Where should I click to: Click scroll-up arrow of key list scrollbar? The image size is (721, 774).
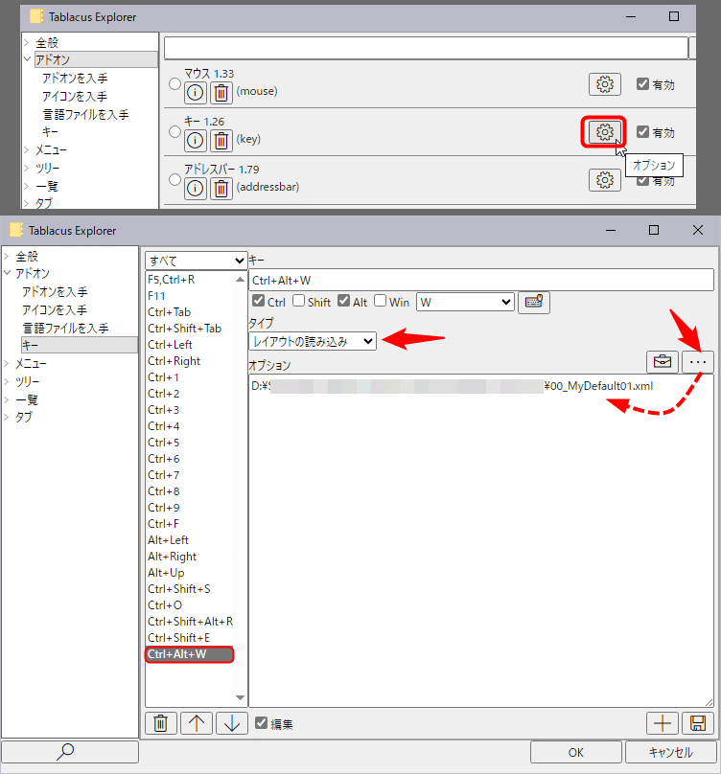(x=240, y=280)
